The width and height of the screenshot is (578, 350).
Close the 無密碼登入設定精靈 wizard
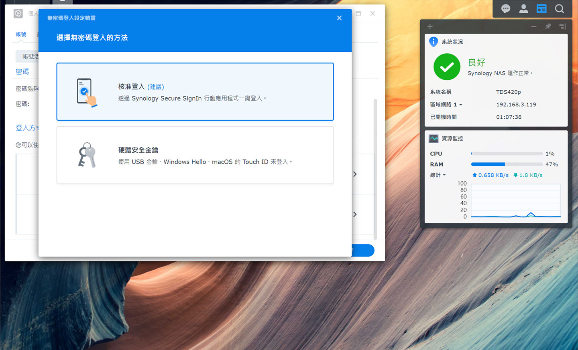click(339, 18)
